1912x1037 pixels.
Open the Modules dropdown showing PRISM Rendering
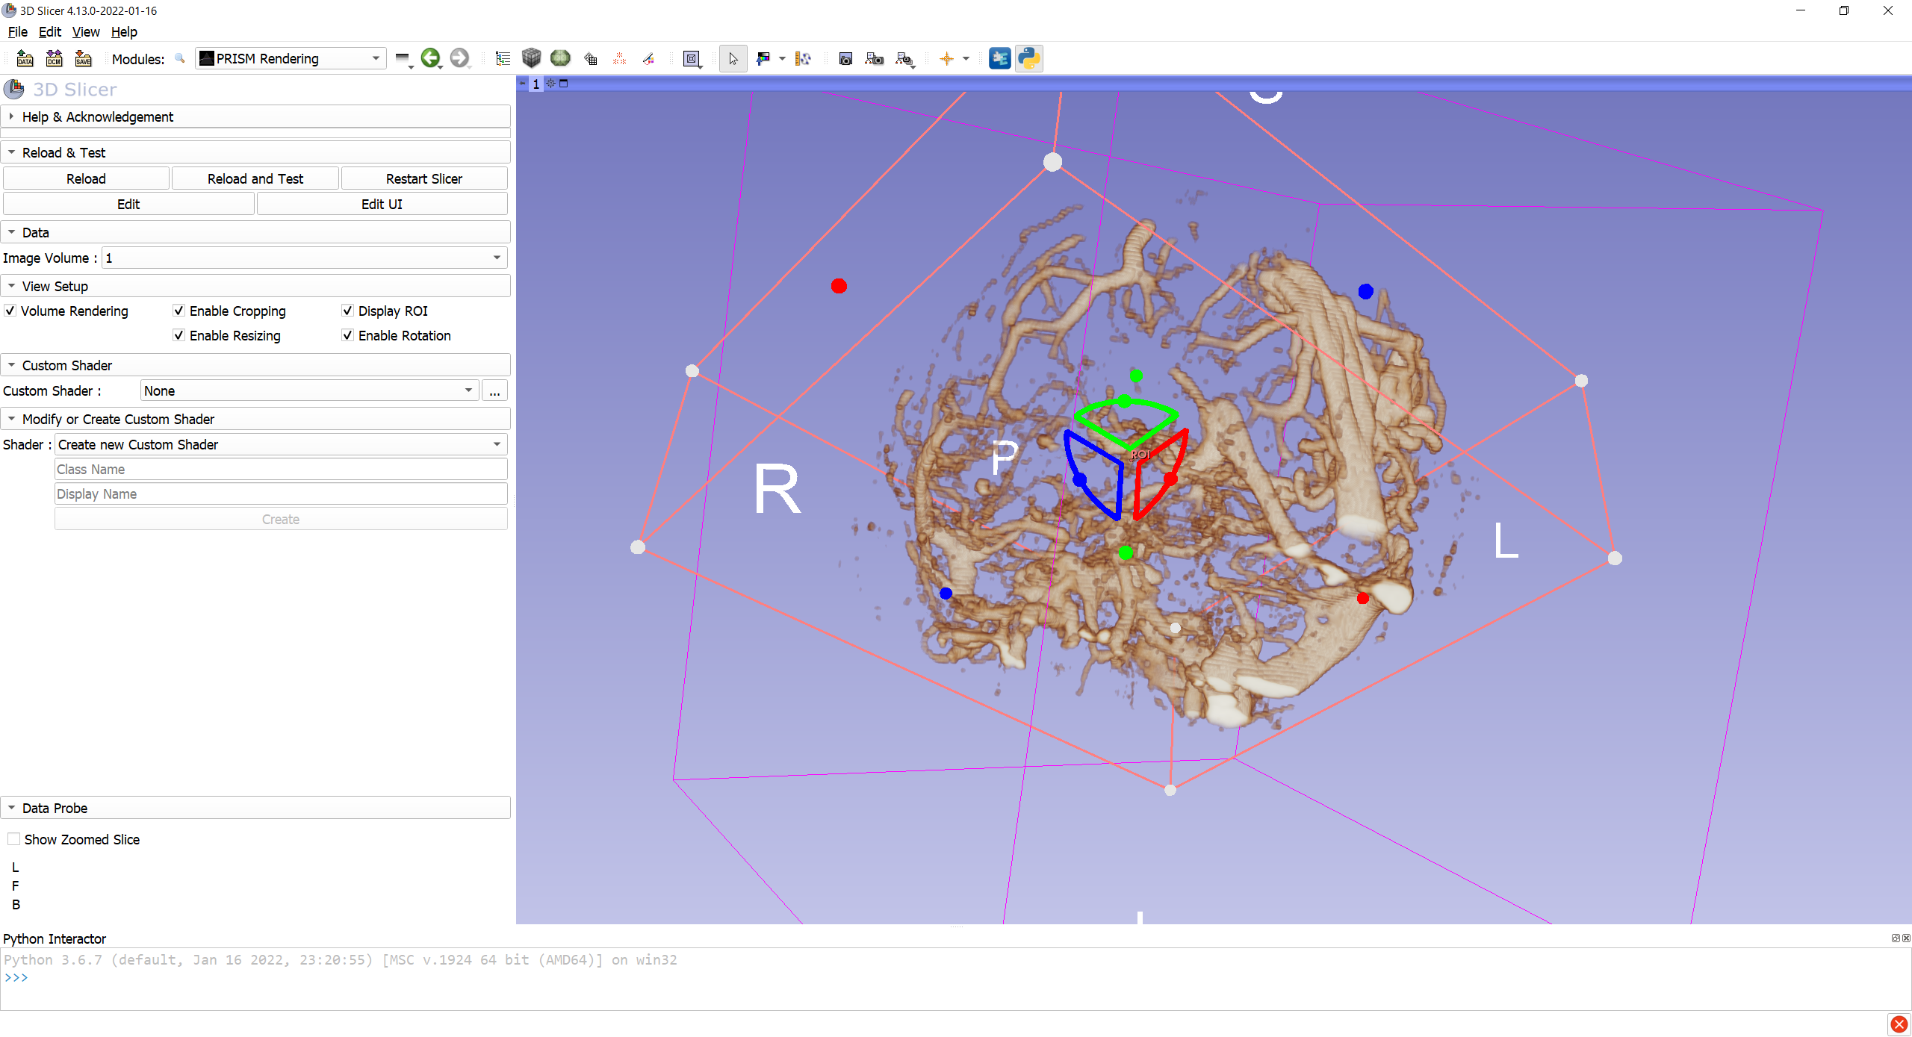[x=290, y=58]
